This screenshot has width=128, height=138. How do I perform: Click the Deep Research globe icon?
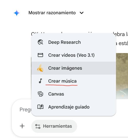(40, 42)
